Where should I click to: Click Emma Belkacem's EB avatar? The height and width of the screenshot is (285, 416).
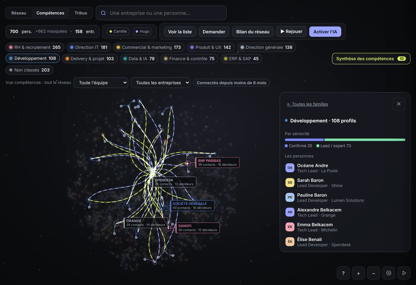pyautogui.click(x=290, y=227)
